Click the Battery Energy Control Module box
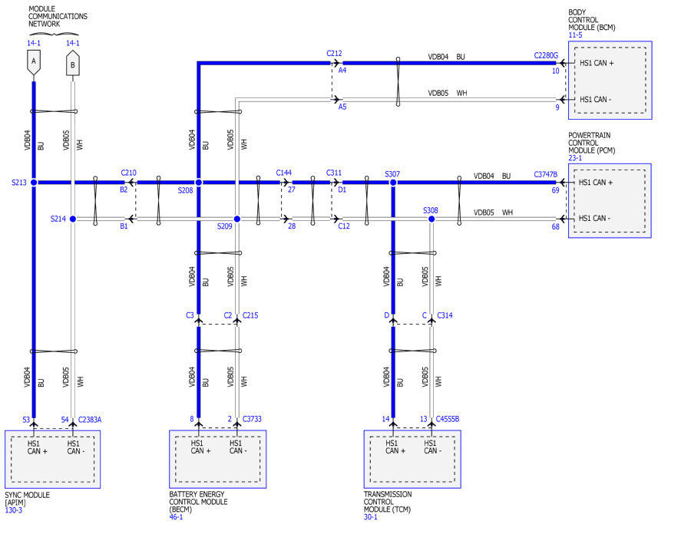Image resolution: width=691 pixels, height=534 pixels. point(217,458)
